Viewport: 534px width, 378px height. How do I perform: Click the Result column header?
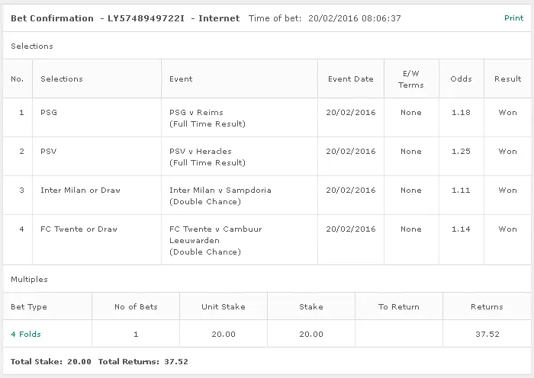pos(507,78)
